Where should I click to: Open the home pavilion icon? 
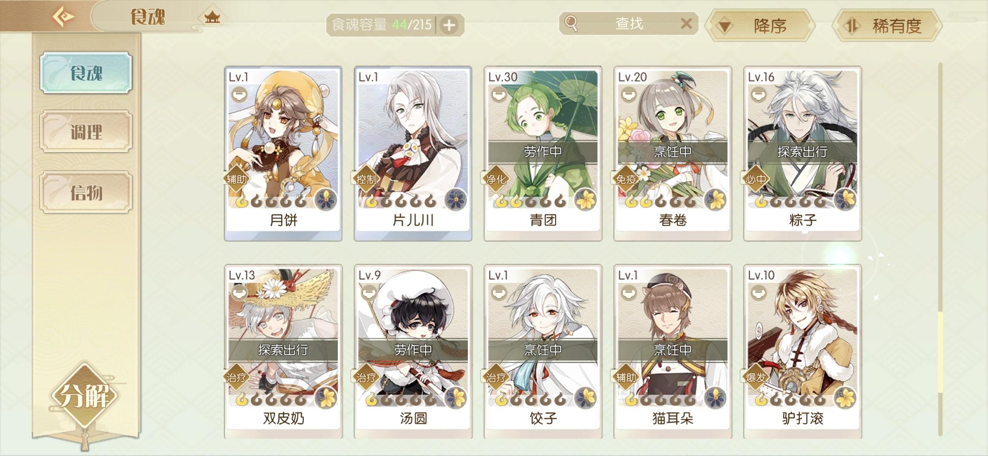pyautogui.click(x=212, y=17)
